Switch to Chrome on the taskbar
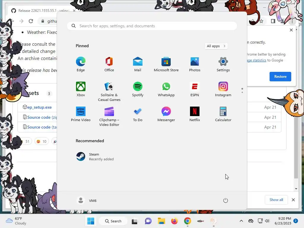Viewport: 304px width, 228px height. point(188,221)
